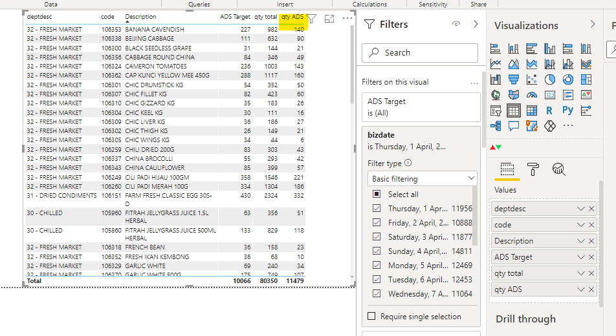Select the Clustered bar chart visual
The image size is (616, 336).
point(531,48)
